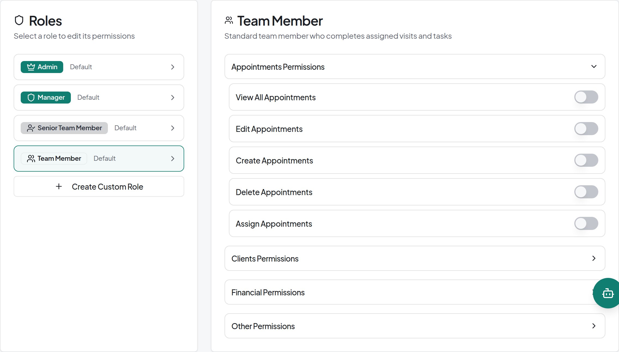The image size is (619, 352).
Task: Collapse Appointments Permissions section chevron
Action: (x=594, y=66)
